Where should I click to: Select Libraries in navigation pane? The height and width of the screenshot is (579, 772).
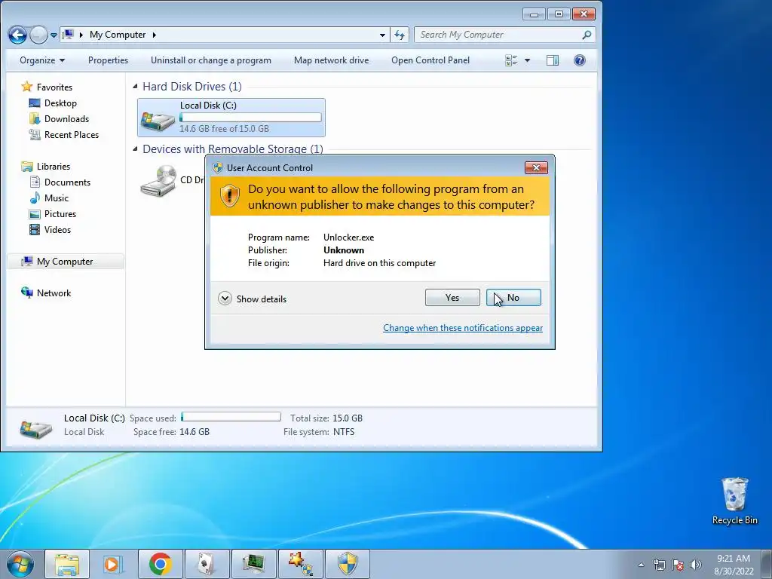[x=54, y=167]
